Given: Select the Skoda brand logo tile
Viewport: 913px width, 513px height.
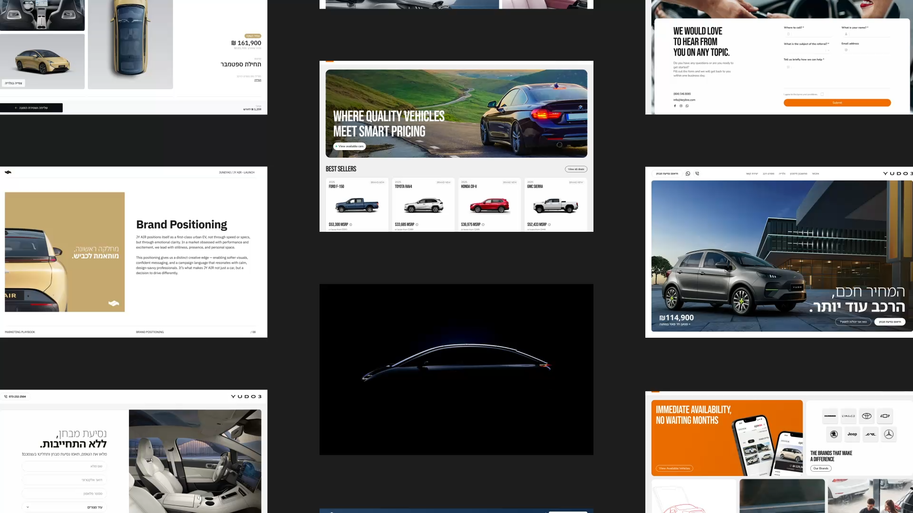Looking at the screenshot, I should tap(834, 434).
